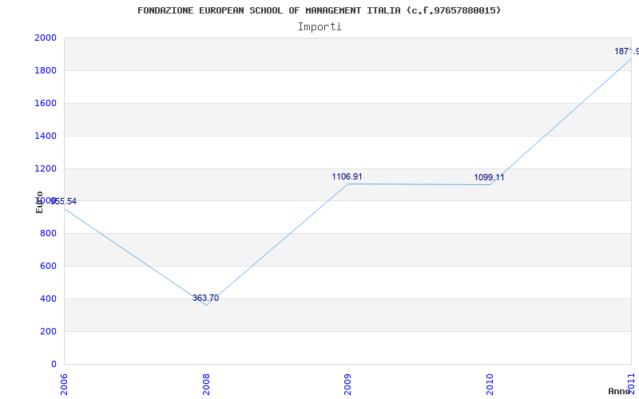
Task: Click the 1800 y-axis tick label
Action: [x=46, y=70]
